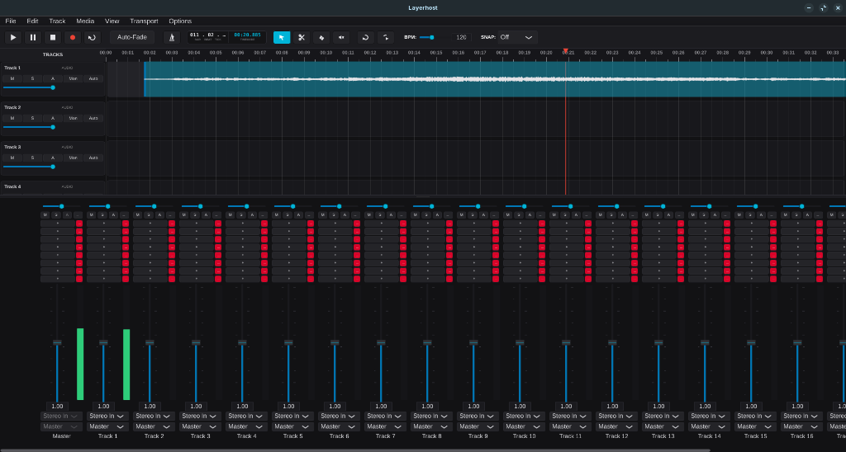Open Track 16 Master output dropdown

point(801,426)
